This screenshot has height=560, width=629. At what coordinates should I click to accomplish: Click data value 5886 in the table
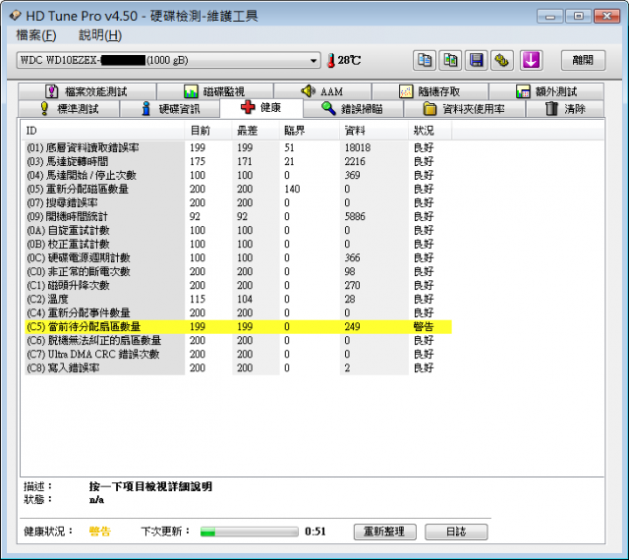click(x=355, y=216)
